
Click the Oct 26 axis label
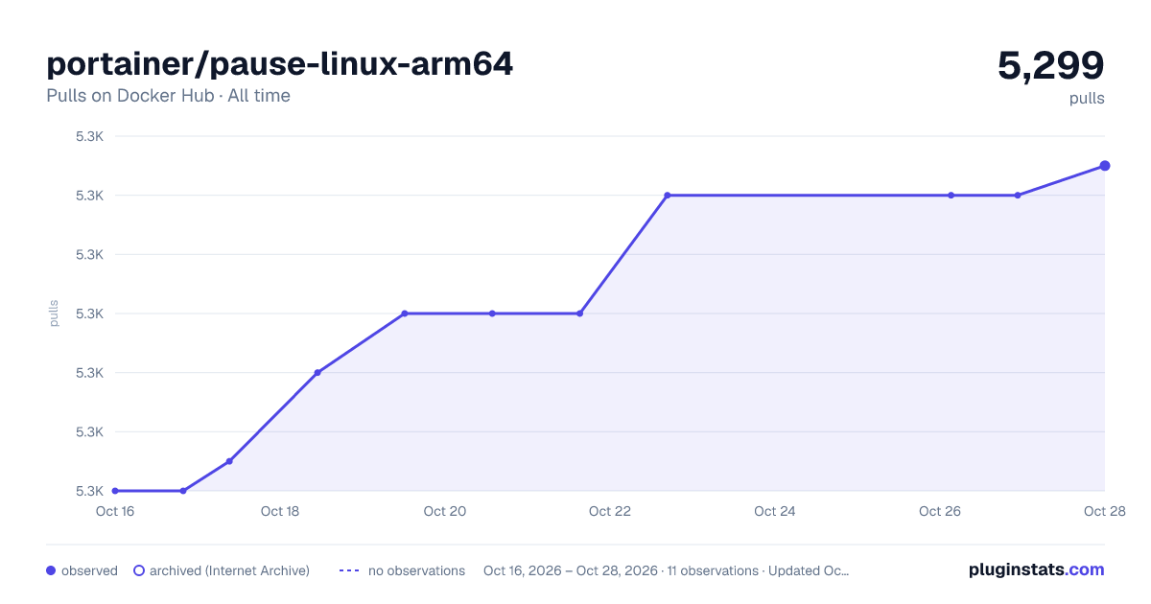pos(940,511)
